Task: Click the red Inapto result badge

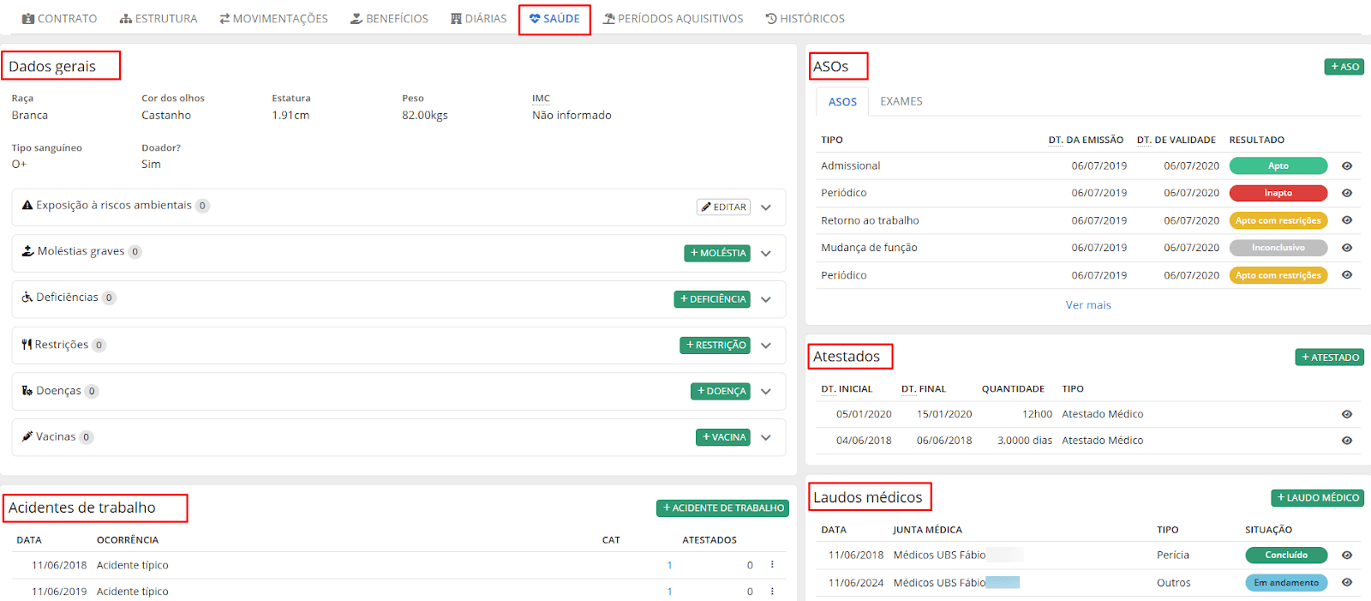Action: (x=1278, y=194)
